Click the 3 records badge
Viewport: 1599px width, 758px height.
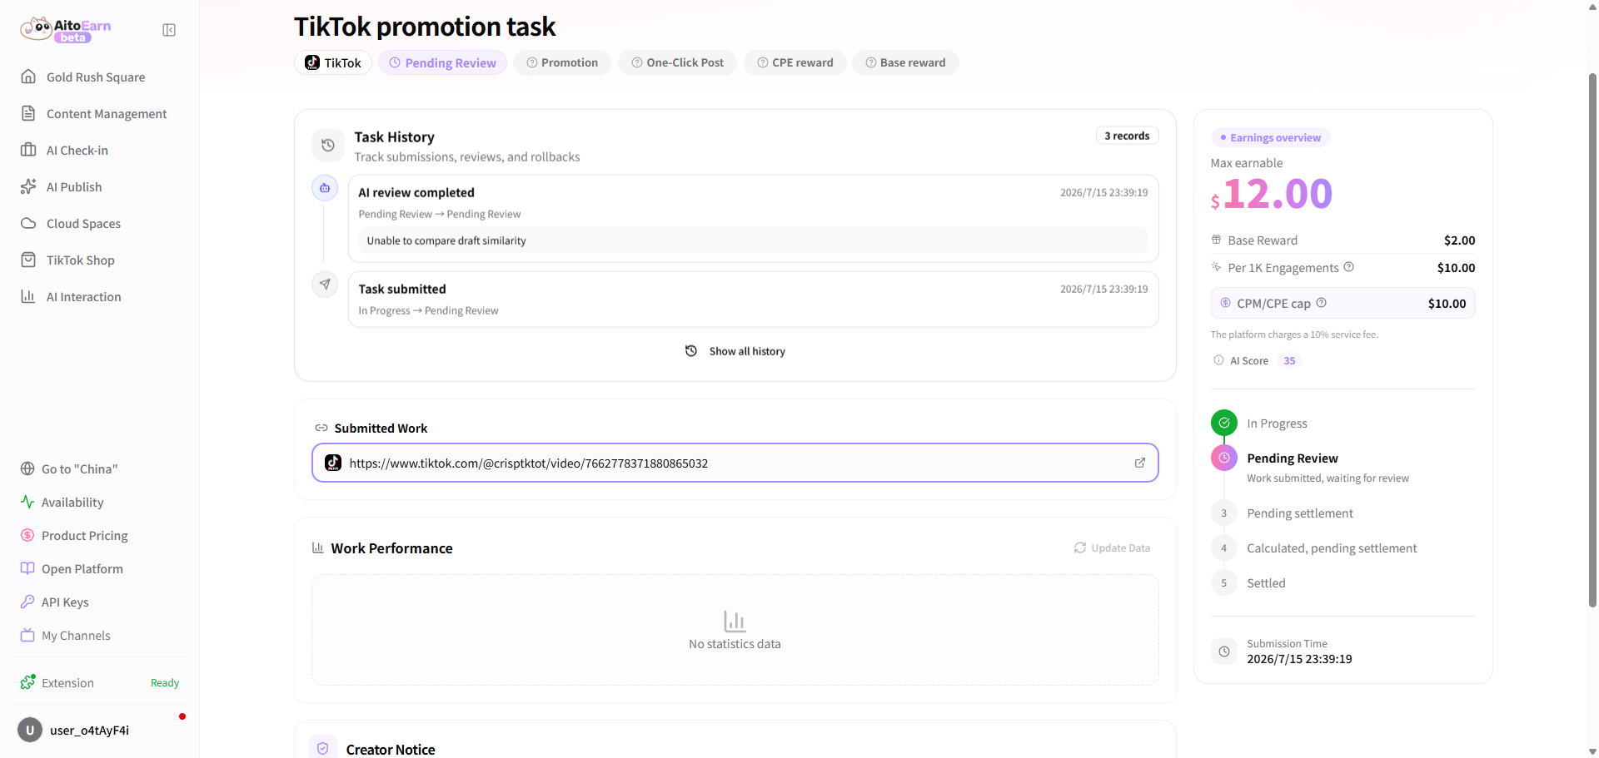click(x=1127, y=136)
